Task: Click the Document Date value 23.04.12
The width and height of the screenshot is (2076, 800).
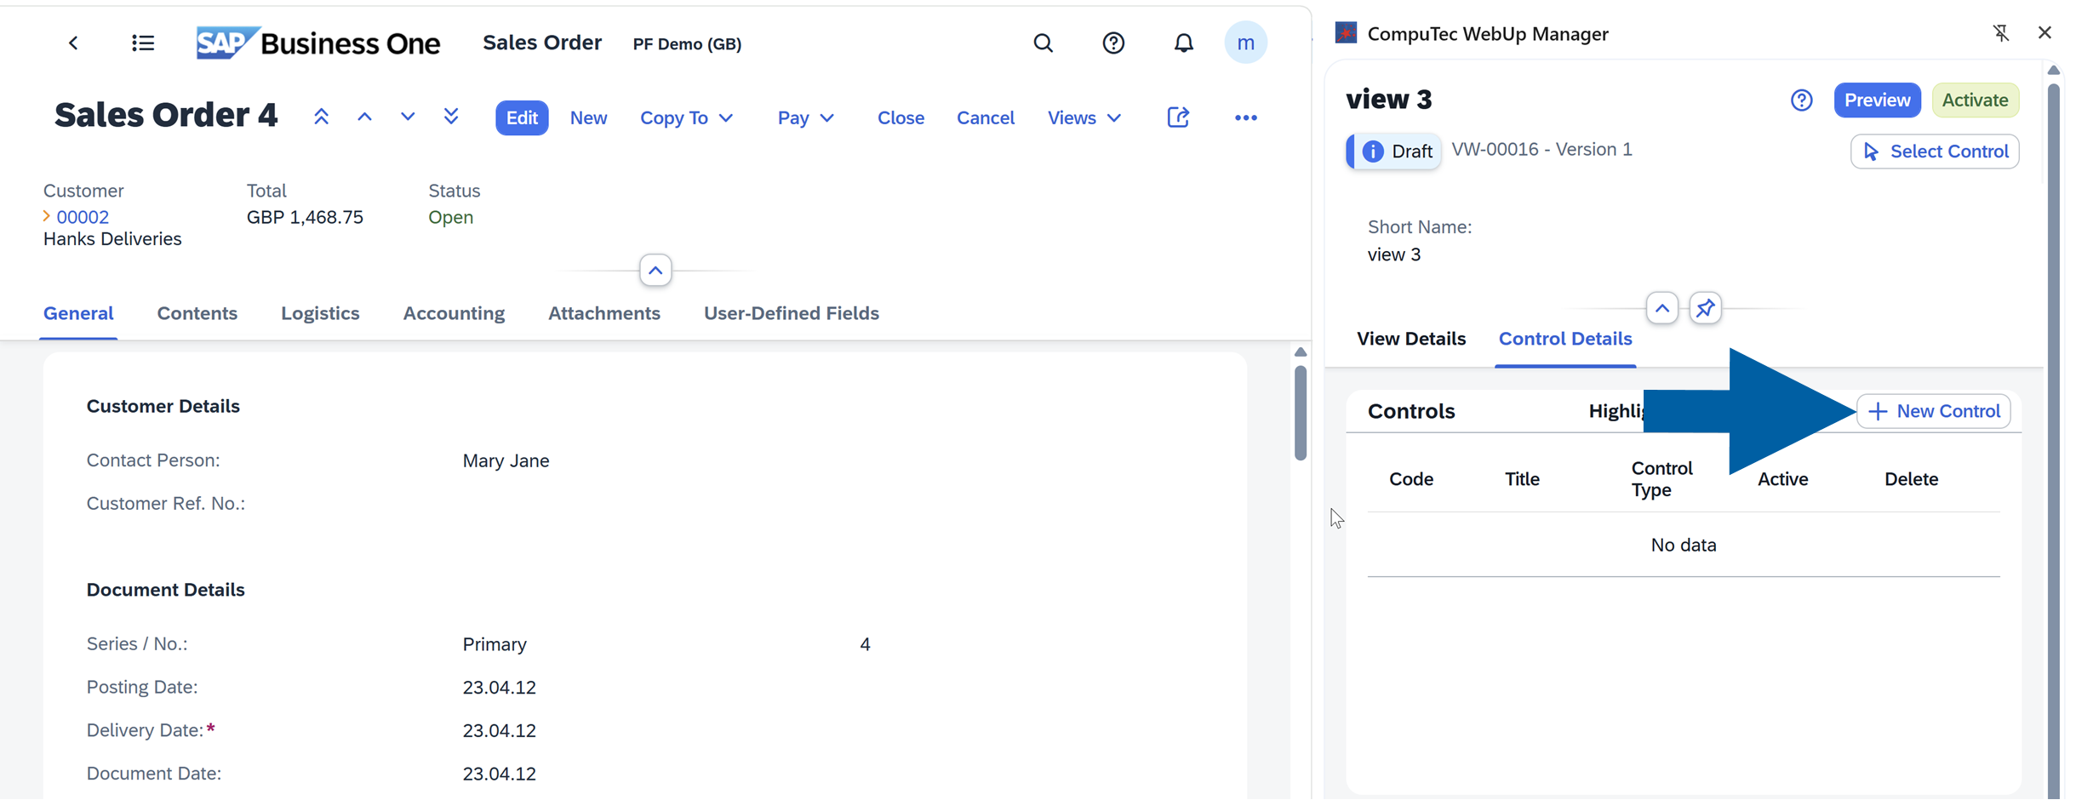Action: (499, 774)
